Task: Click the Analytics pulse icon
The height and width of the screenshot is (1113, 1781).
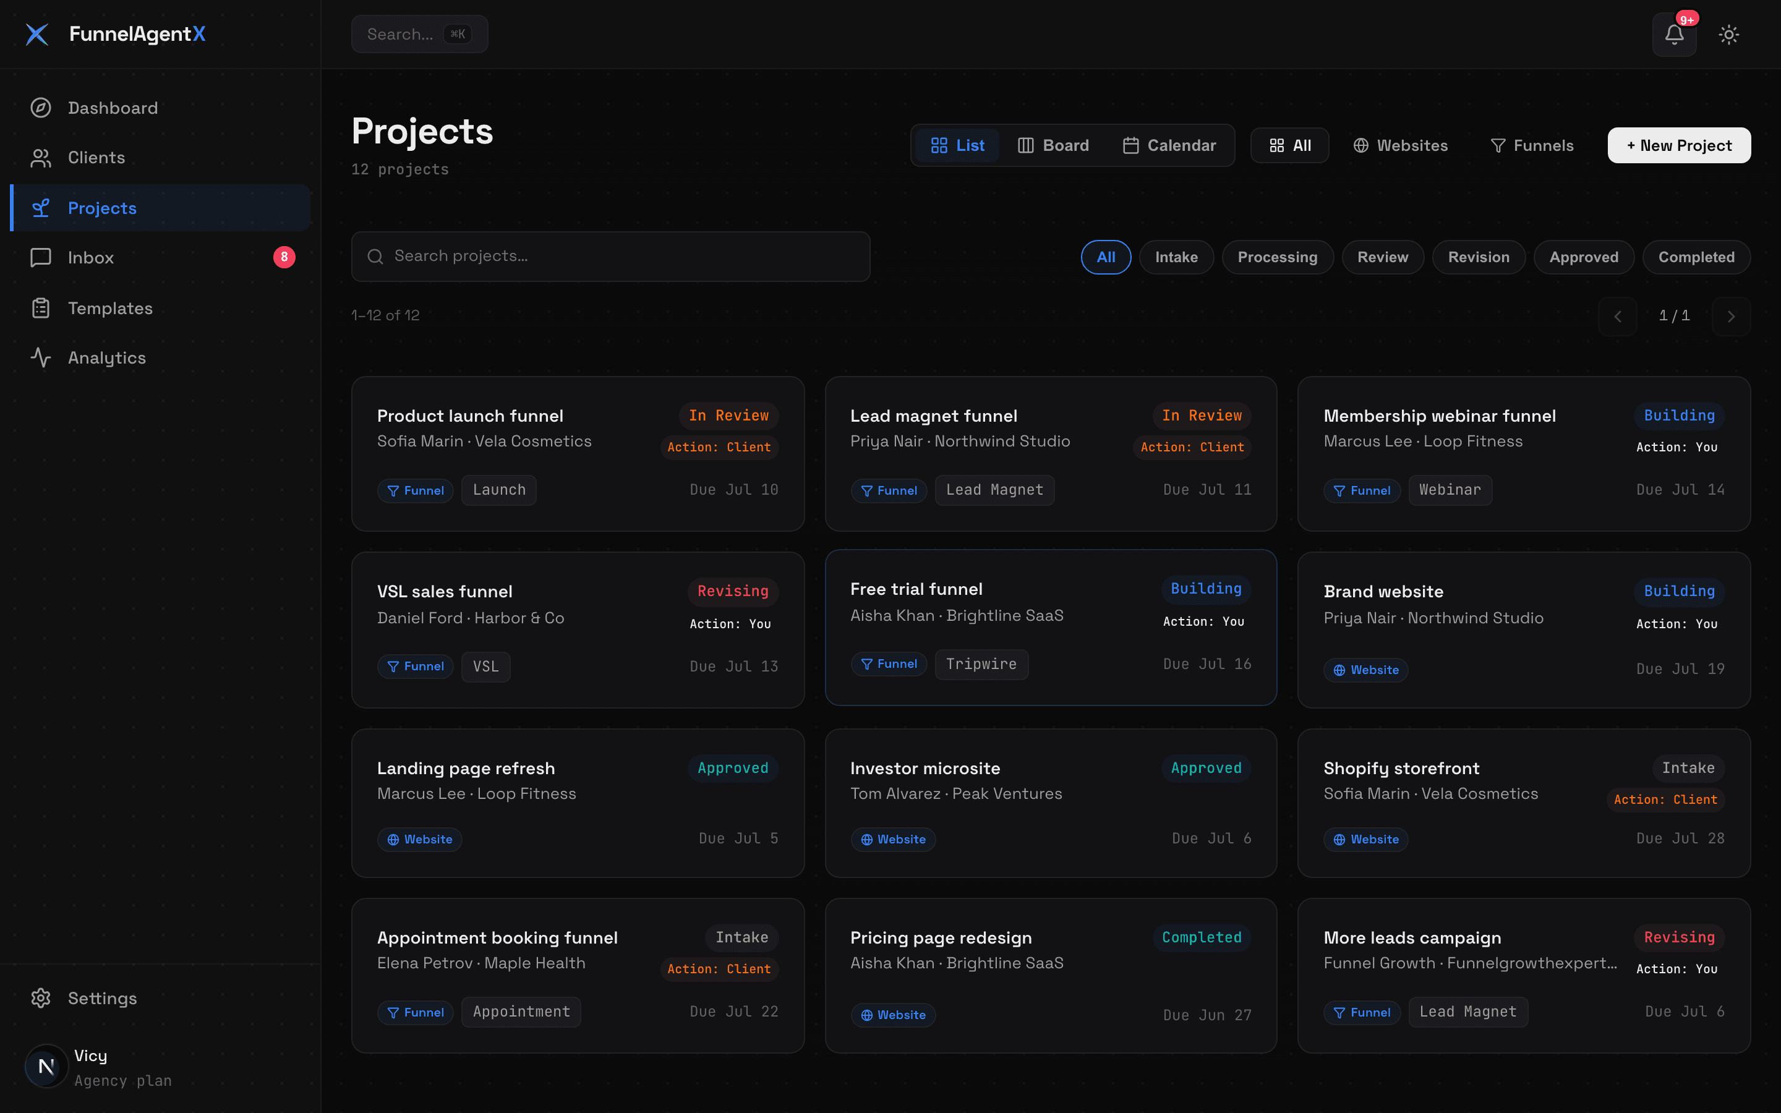Action: tap(40, 358)
